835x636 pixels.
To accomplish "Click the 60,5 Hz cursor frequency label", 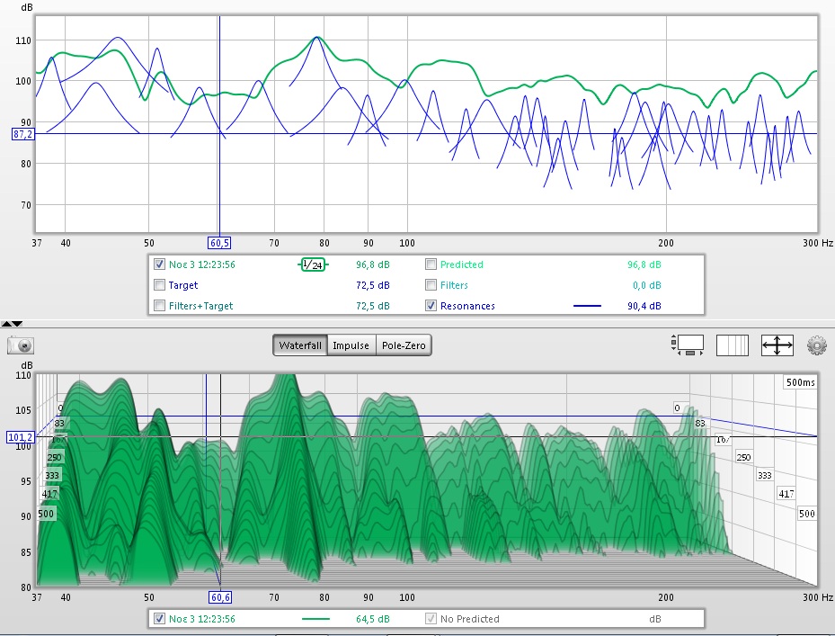I will (220, 243).
